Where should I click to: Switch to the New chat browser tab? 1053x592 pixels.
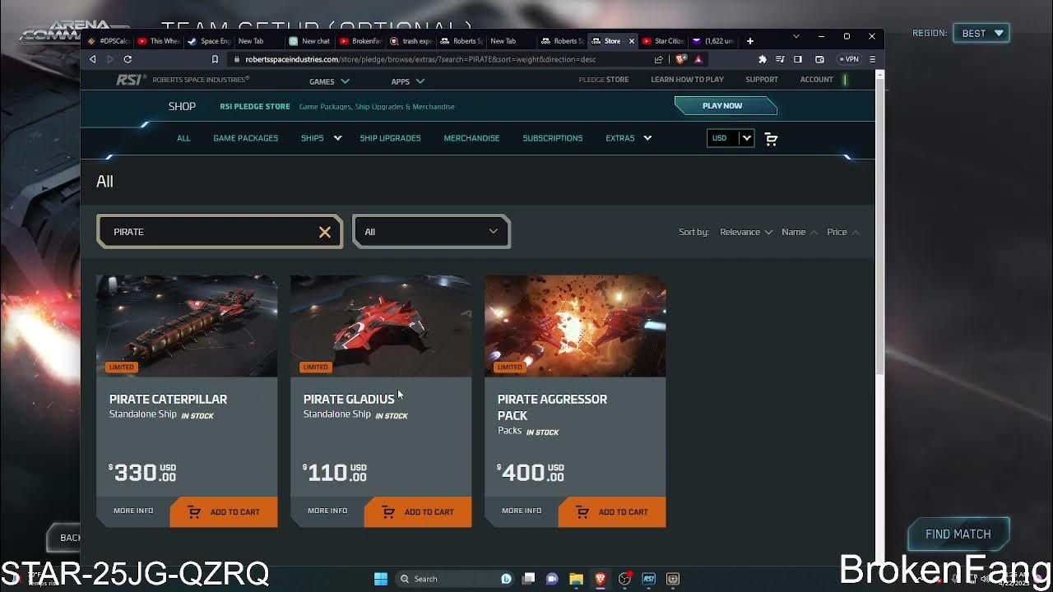click(309, 41)
